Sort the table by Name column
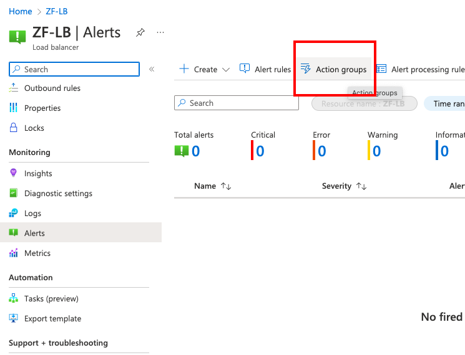This screenshot has width=465, height=355. click(213, 186)
